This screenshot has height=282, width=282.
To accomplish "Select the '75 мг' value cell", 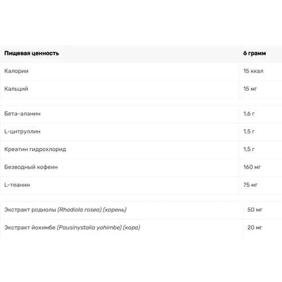I will tap(250, 185).
